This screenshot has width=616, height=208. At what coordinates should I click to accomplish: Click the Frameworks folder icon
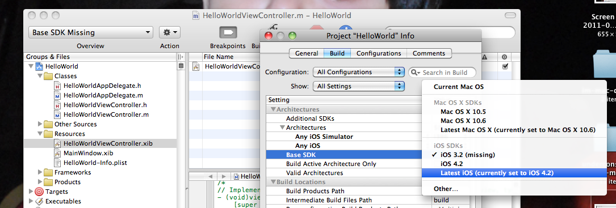[x=48, y=172]
